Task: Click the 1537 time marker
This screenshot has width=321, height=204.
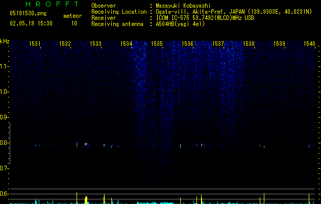Action: tap(218, 43)
